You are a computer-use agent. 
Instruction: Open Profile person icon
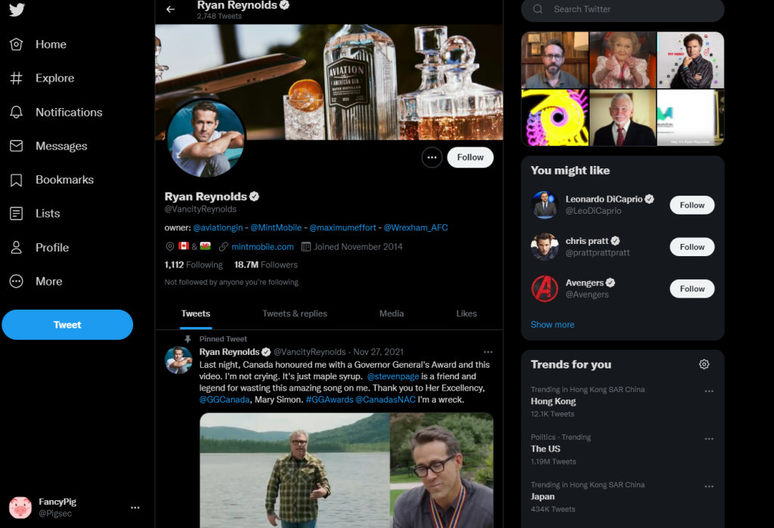click(17, 247)
